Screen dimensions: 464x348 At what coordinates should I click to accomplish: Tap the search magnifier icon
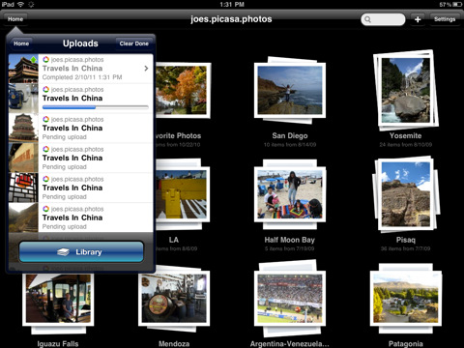367,19
